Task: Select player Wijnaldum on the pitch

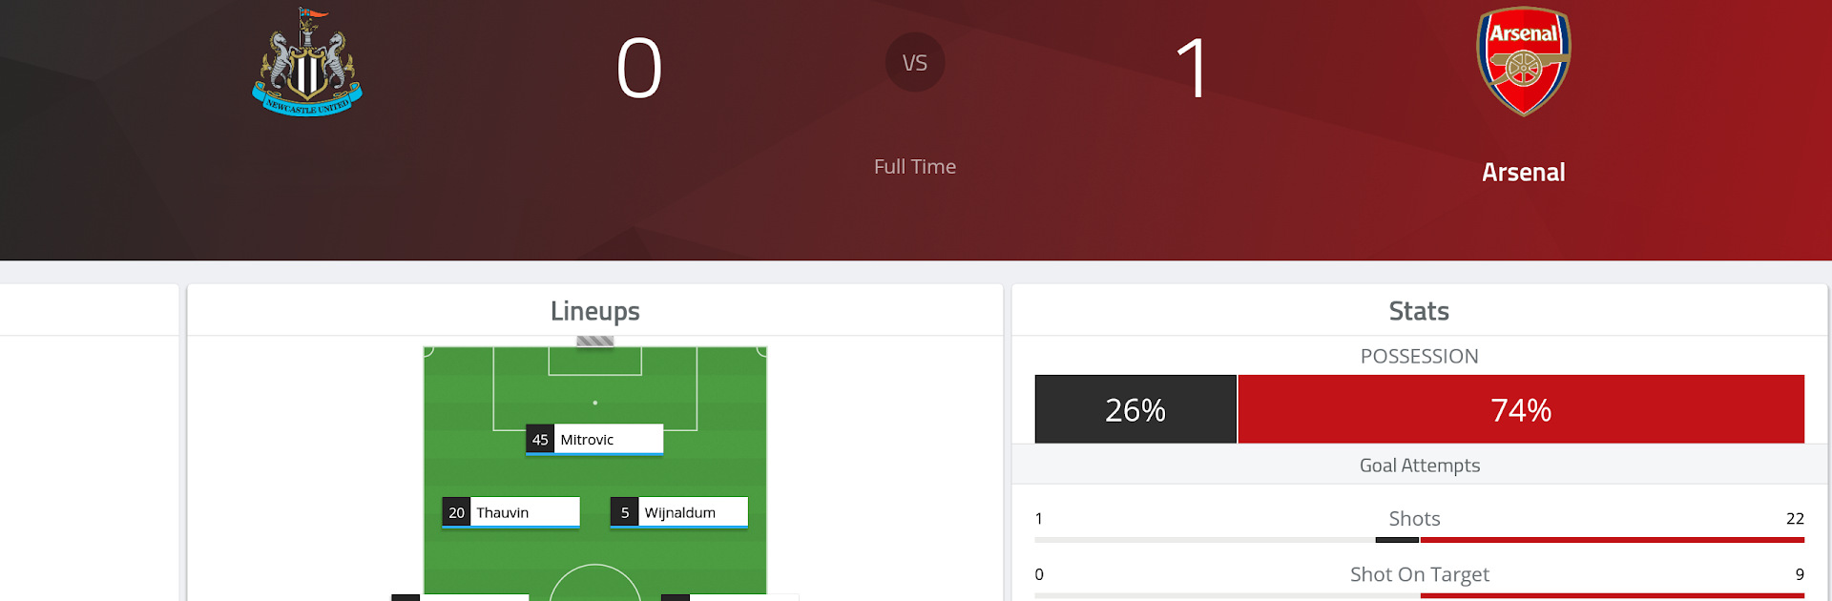Action: click(678, 512)
